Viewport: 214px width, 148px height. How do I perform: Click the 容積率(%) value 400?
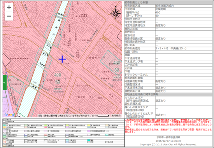click(x=158, y=12)
